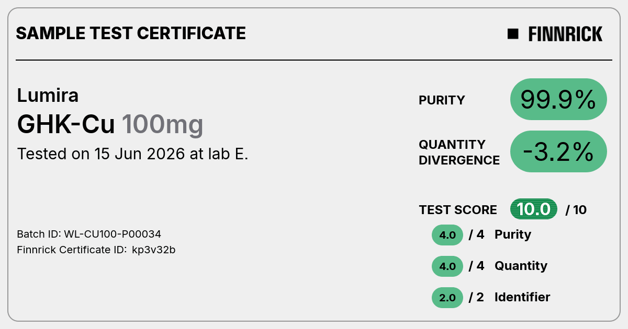Click the Identifier sub-score label
Image resolution: width=628 pixels, height=329 pixels.
pyautogui.click(x=522, y=297)
